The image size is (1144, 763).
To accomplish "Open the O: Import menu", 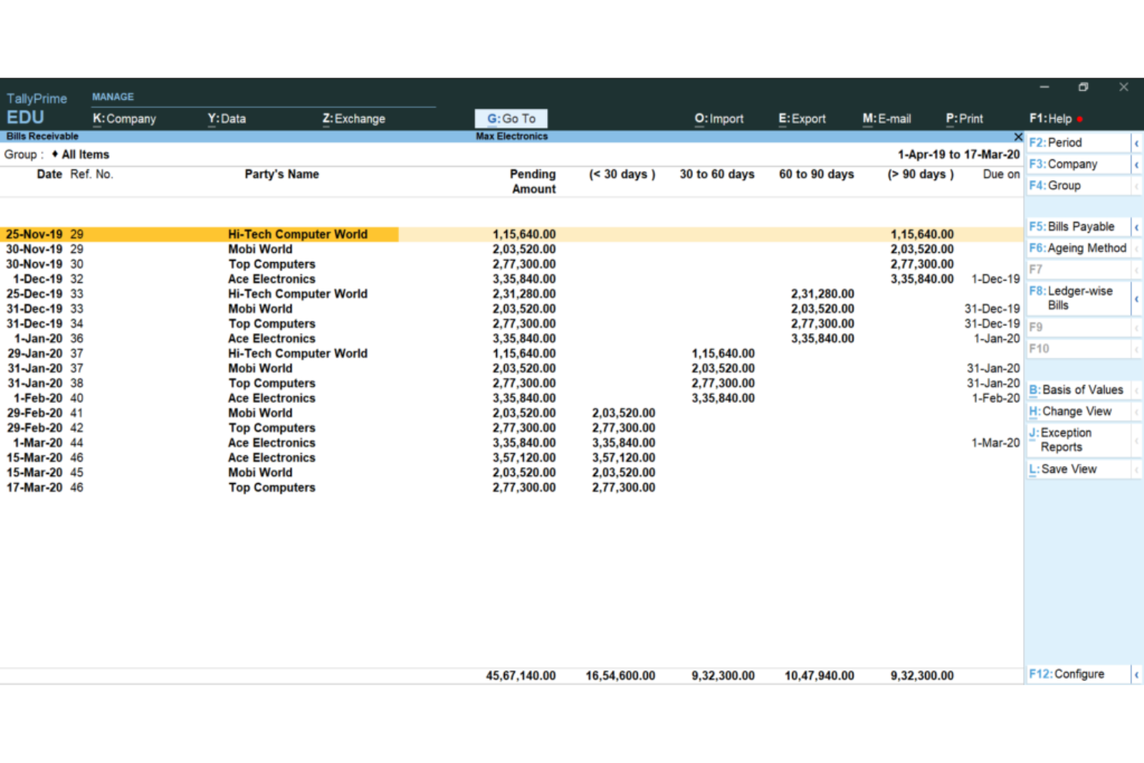I will (x=719, y=118).
